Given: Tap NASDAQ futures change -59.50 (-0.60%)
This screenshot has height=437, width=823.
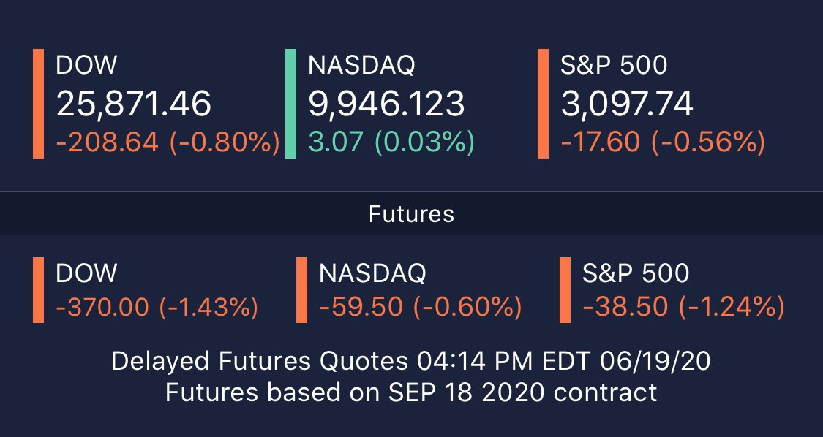Looking at the screenshot, I should click(420, 307).
